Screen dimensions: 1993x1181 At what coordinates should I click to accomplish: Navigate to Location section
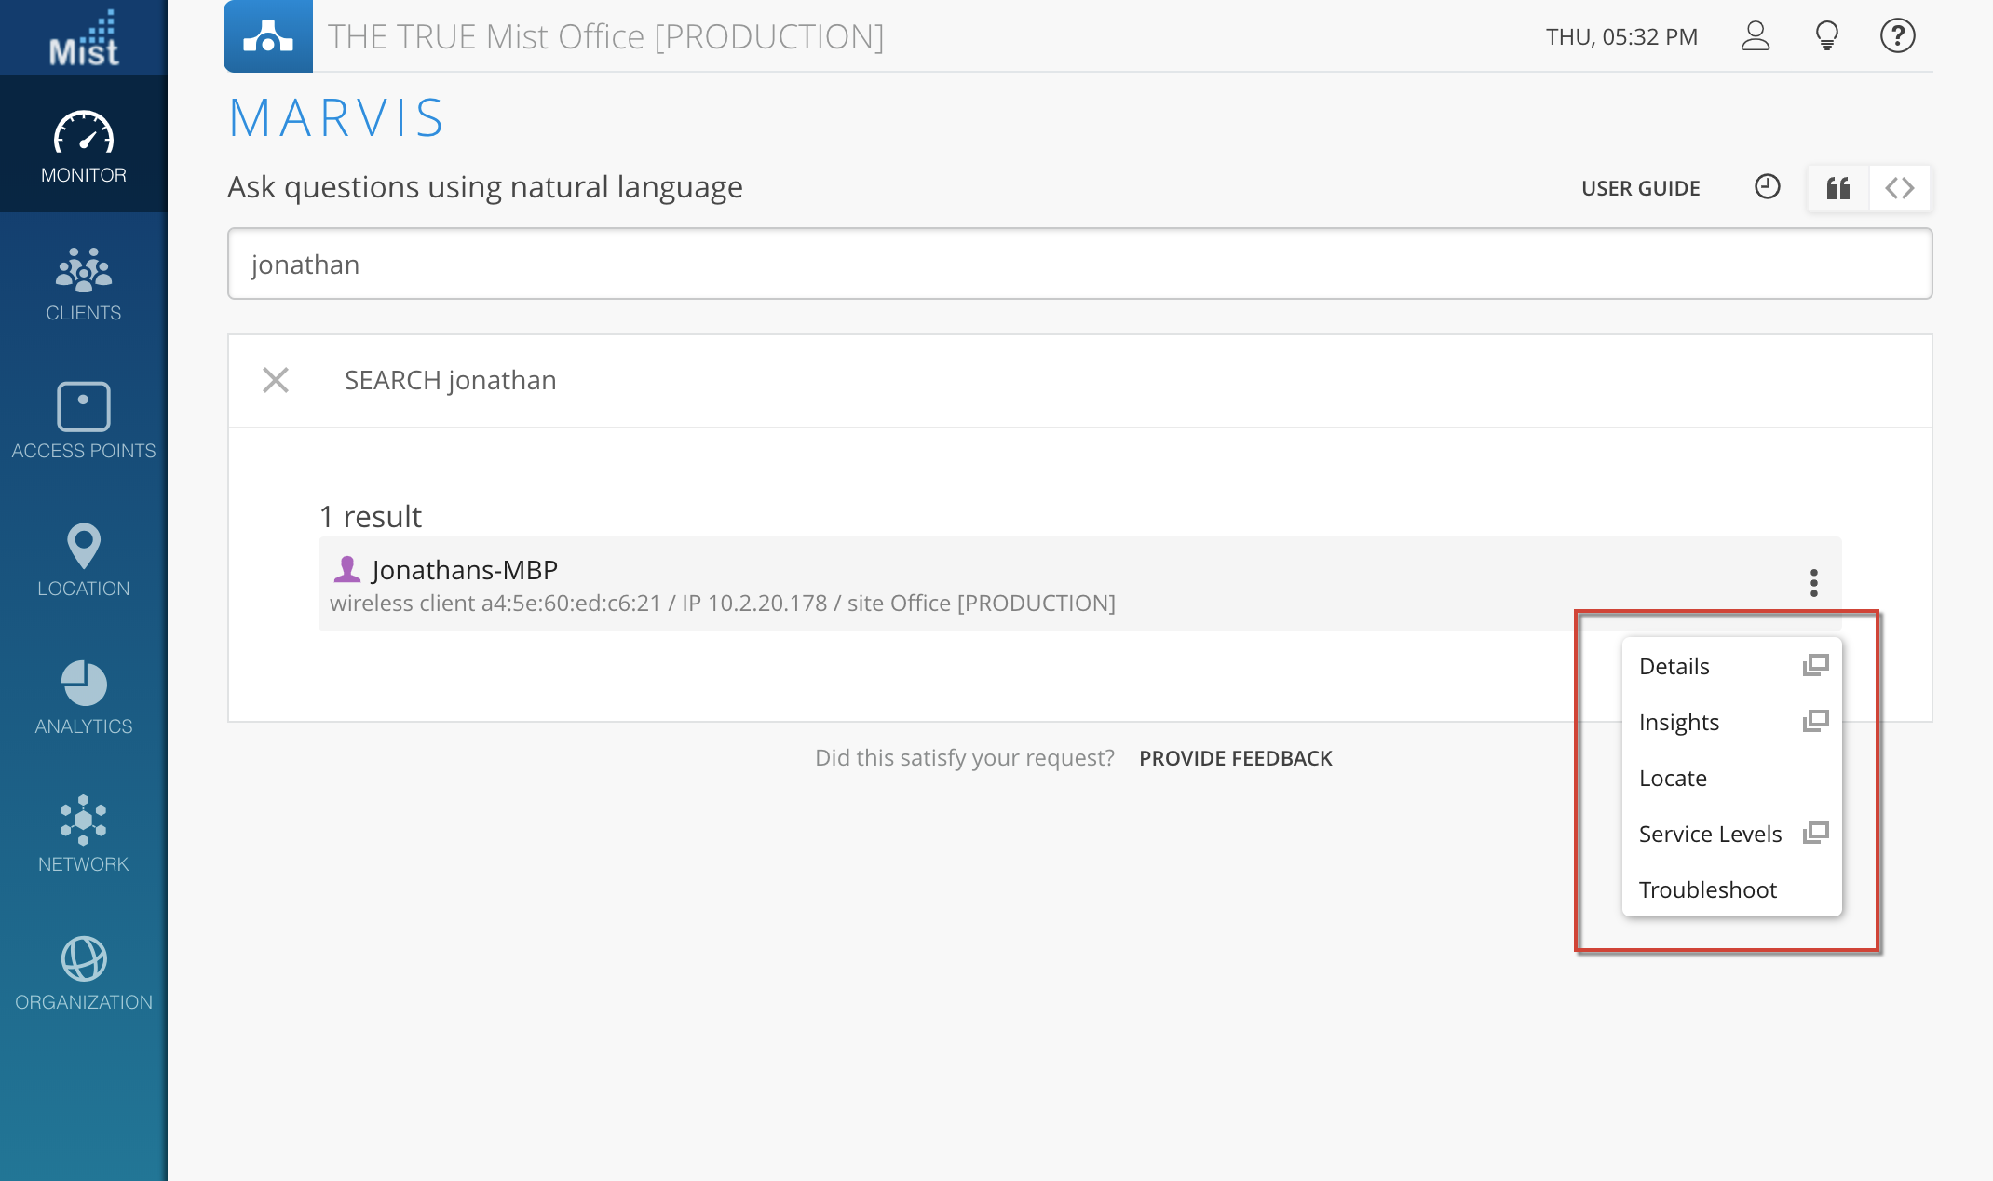tap(84, 559)
